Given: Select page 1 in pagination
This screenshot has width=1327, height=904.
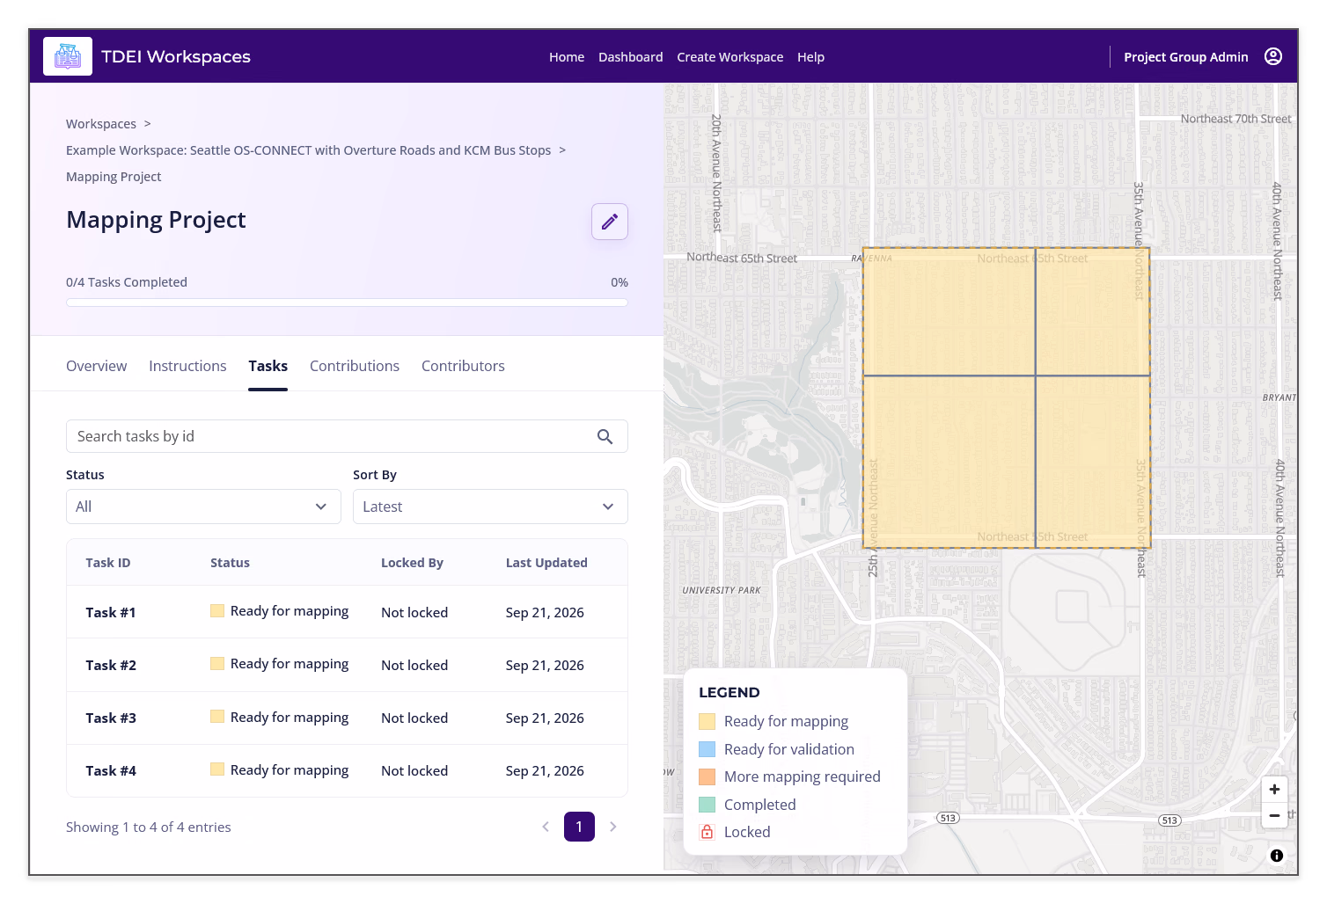Looking at the screenshot, I should (579, 827).
